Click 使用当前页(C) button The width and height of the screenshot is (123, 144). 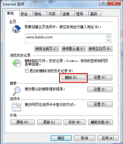[x=47, y=49]
